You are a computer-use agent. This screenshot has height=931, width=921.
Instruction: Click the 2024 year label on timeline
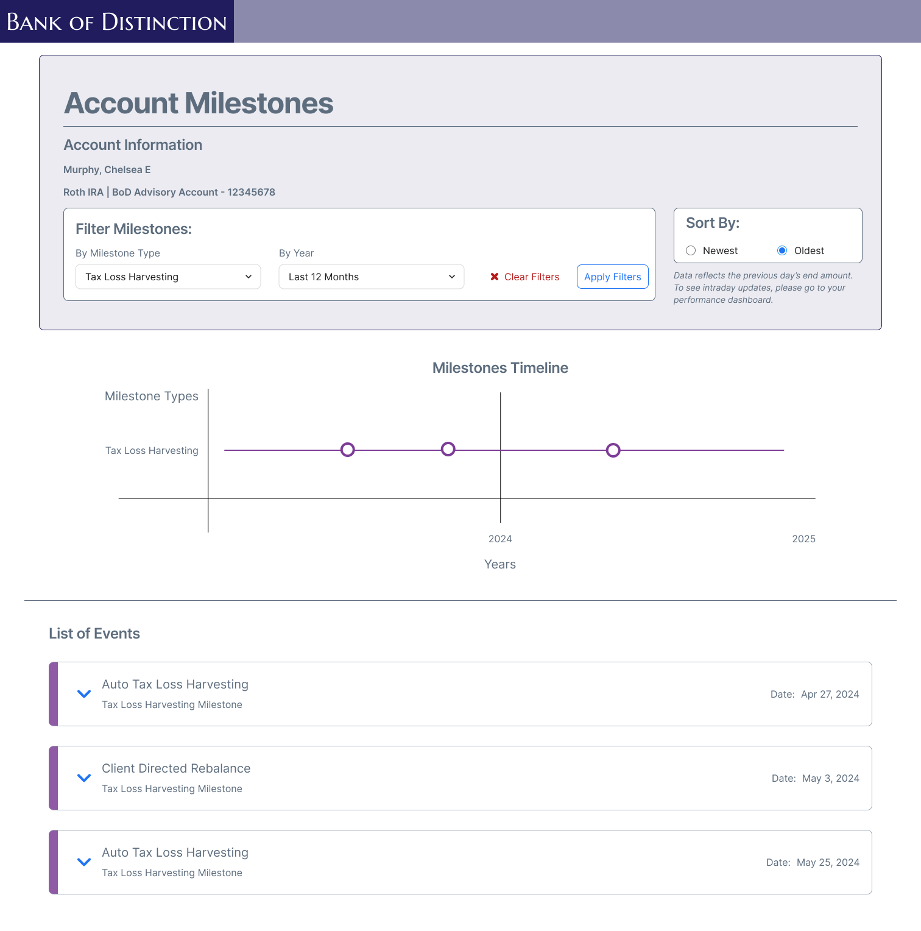coord(500,539)
